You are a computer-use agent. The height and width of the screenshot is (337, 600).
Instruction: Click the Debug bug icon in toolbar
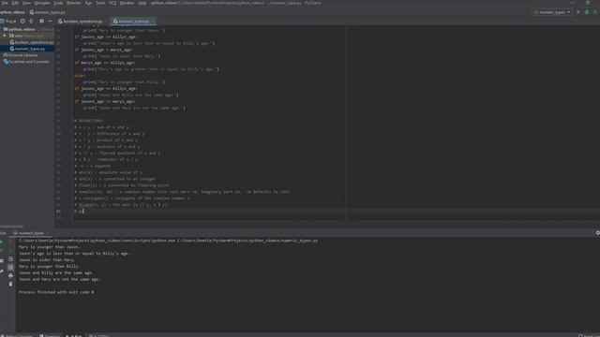(587, 12)
